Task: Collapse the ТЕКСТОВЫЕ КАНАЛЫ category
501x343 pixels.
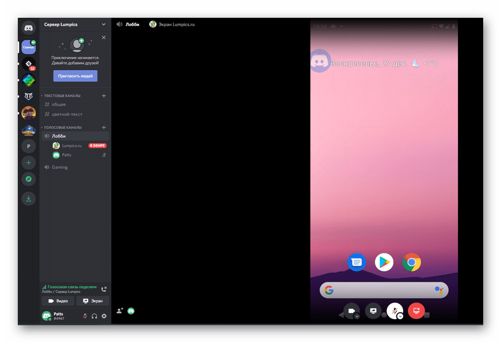Action: click(62, 96)
